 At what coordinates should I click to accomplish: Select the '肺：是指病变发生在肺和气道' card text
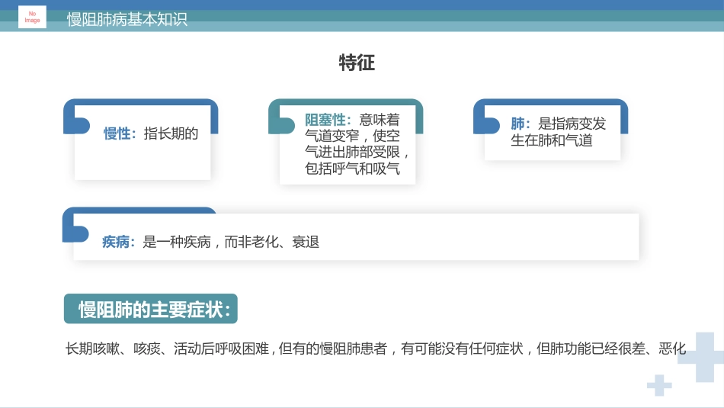click(x=558, y=132)
